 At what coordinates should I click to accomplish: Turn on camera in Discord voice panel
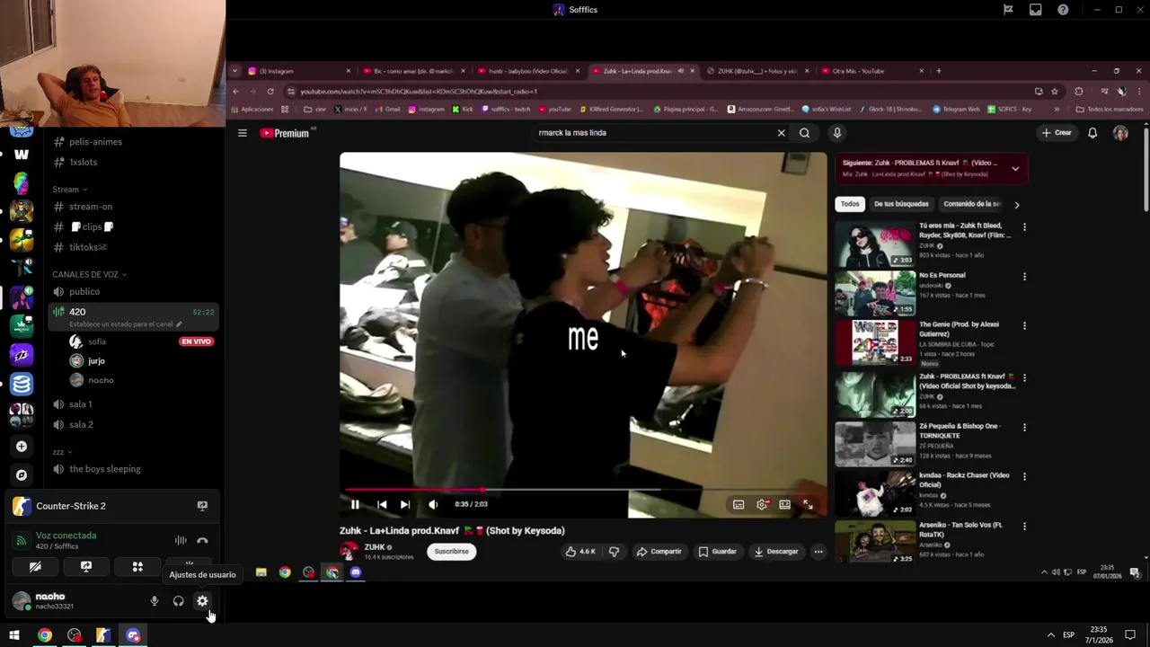[x=35, y=567]
